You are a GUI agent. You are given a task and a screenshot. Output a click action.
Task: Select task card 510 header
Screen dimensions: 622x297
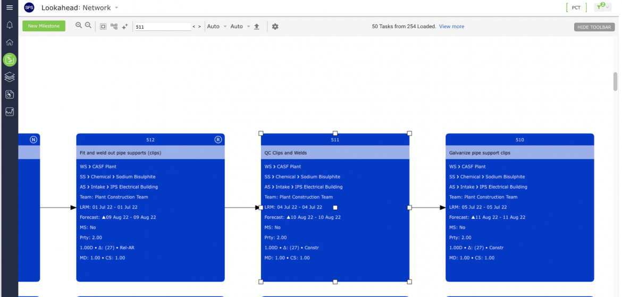coord(519,140)
